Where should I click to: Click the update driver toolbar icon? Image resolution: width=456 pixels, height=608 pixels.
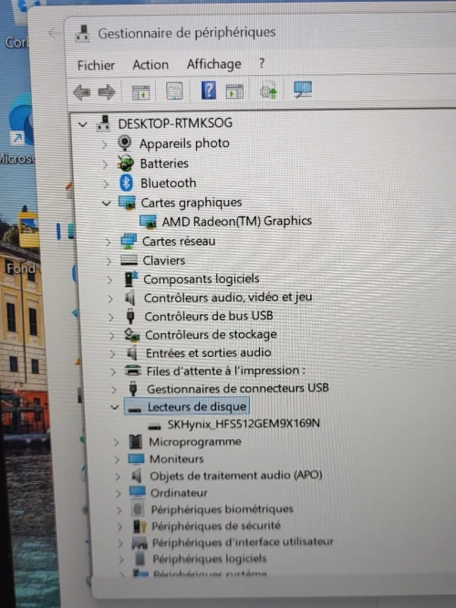(x=268, y=90)
